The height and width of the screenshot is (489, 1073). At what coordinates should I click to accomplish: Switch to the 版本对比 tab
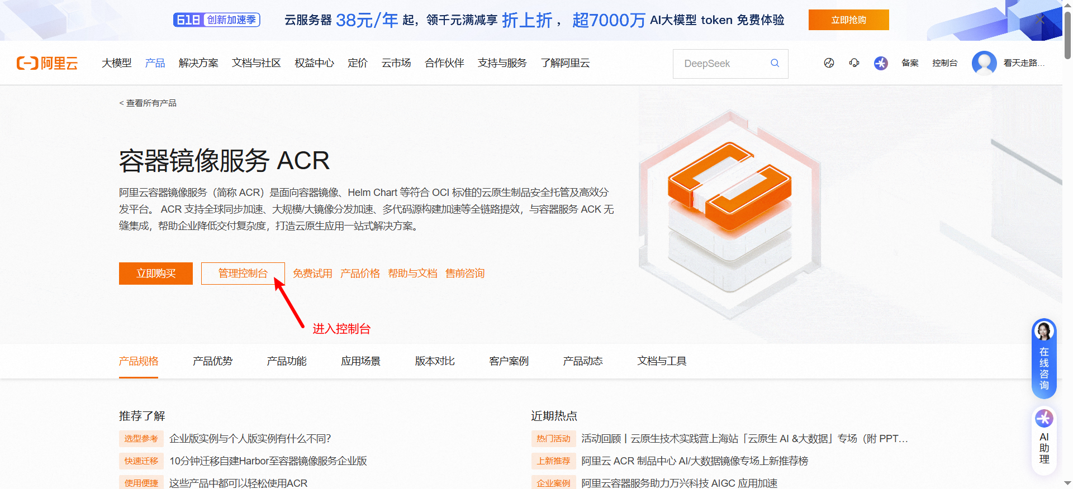click(435, 361)
